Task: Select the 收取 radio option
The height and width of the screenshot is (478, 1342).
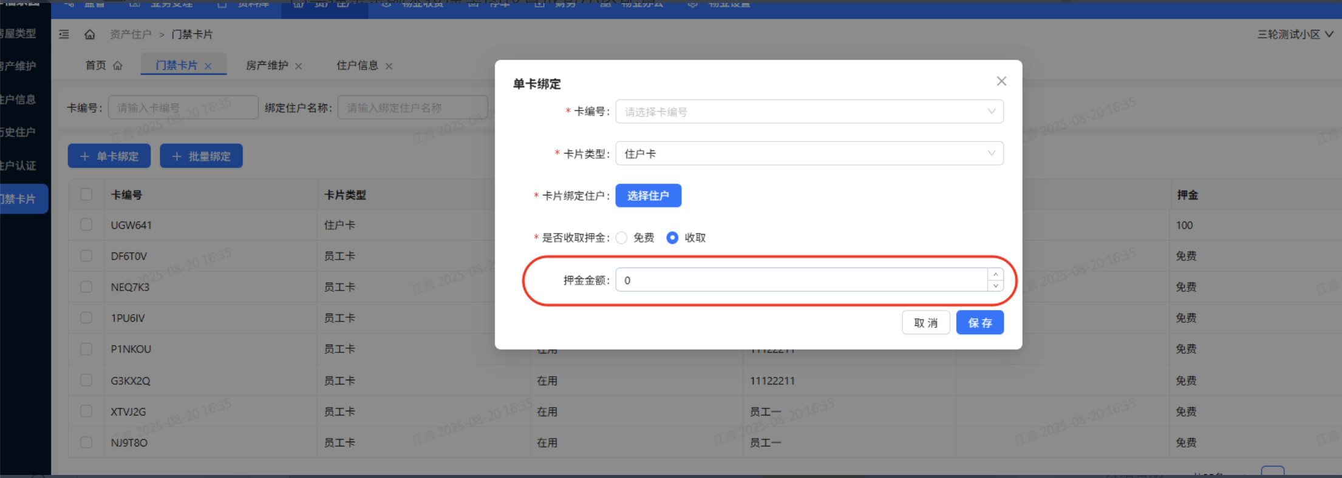Action: (x=672, y=238)
